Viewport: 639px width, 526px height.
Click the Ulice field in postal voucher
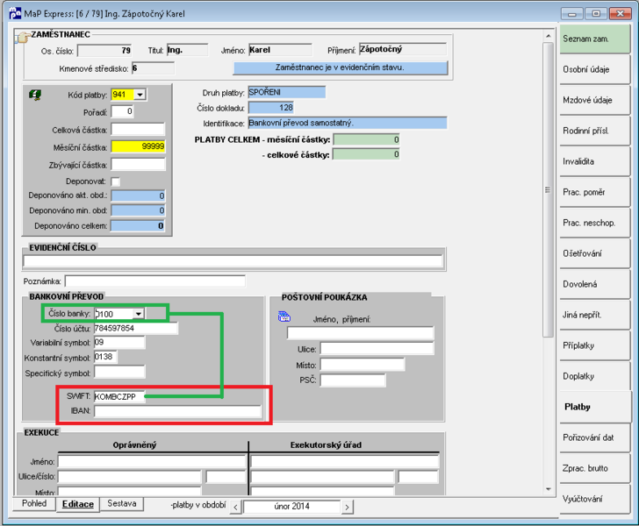coord(377,349)
